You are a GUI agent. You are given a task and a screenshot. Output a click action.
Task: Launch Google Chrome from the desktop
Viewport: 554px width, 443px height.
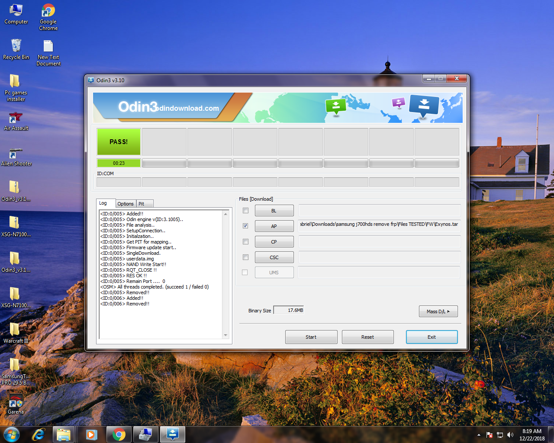click(x=48, y=17)
